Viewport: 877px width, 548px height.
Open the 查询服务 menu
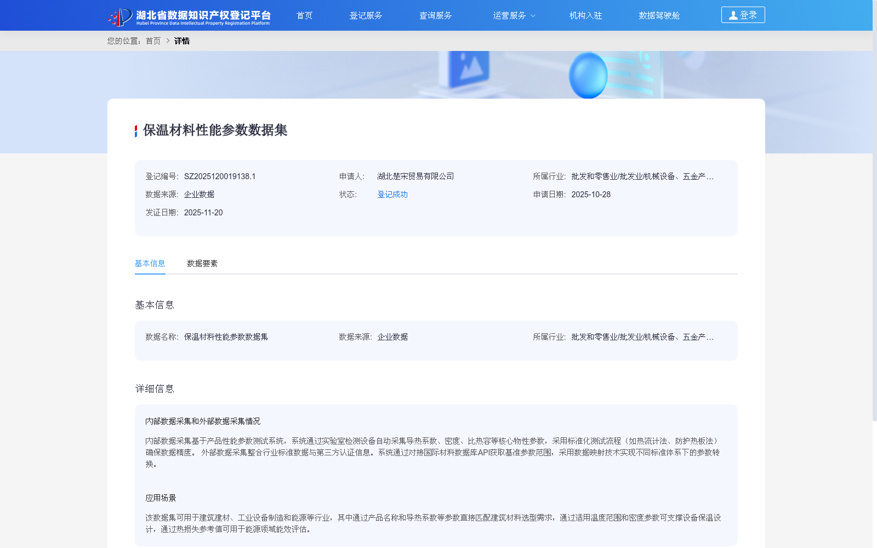click(x=436, y=15)
